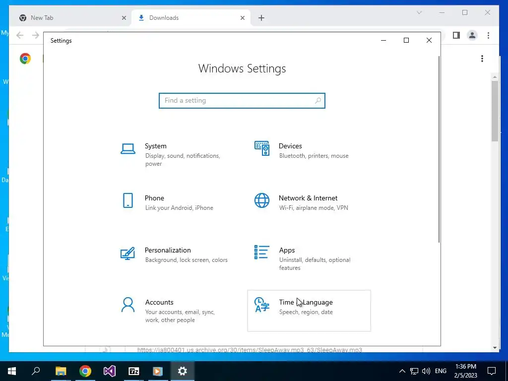Open Network & Internet category title
This screenshot has height=381, width=508.
308,198
